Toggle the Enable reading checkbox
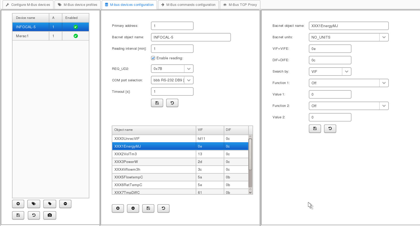The image size is (420, 226). 153,58
